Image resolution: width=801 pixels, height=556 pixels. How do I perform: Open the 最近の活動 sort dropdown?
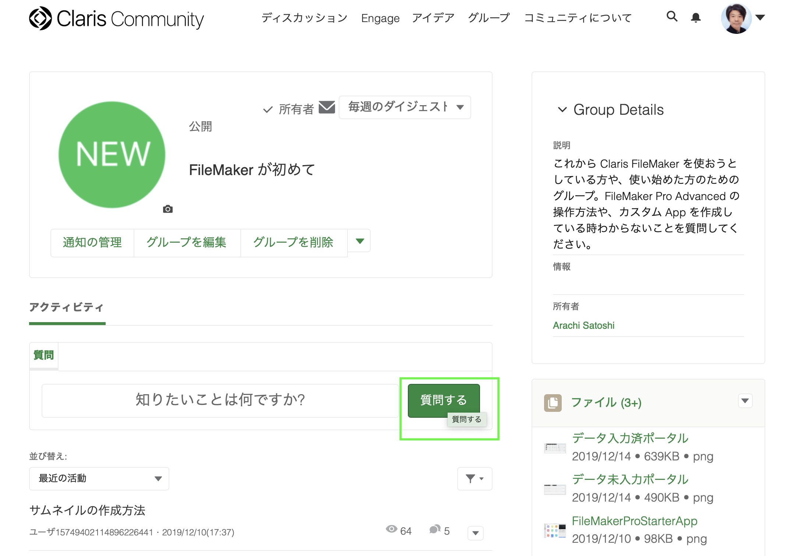pos(99,478)
